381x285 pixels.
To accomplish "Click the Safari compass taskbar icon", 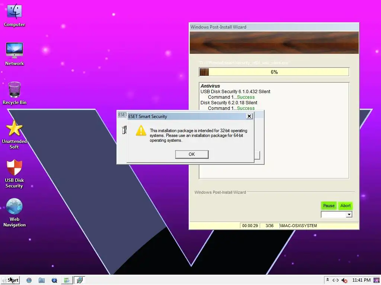I will click(x=29, y=281).
